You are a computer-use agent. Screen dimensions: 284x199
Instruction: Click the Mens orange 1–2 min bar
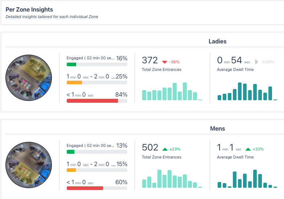[97, 170]
